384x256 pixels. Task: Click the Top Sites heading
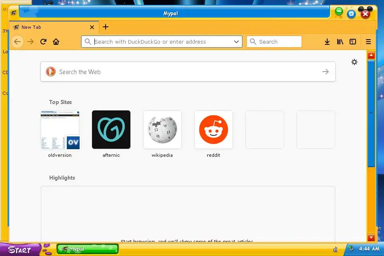coord(60,102)
